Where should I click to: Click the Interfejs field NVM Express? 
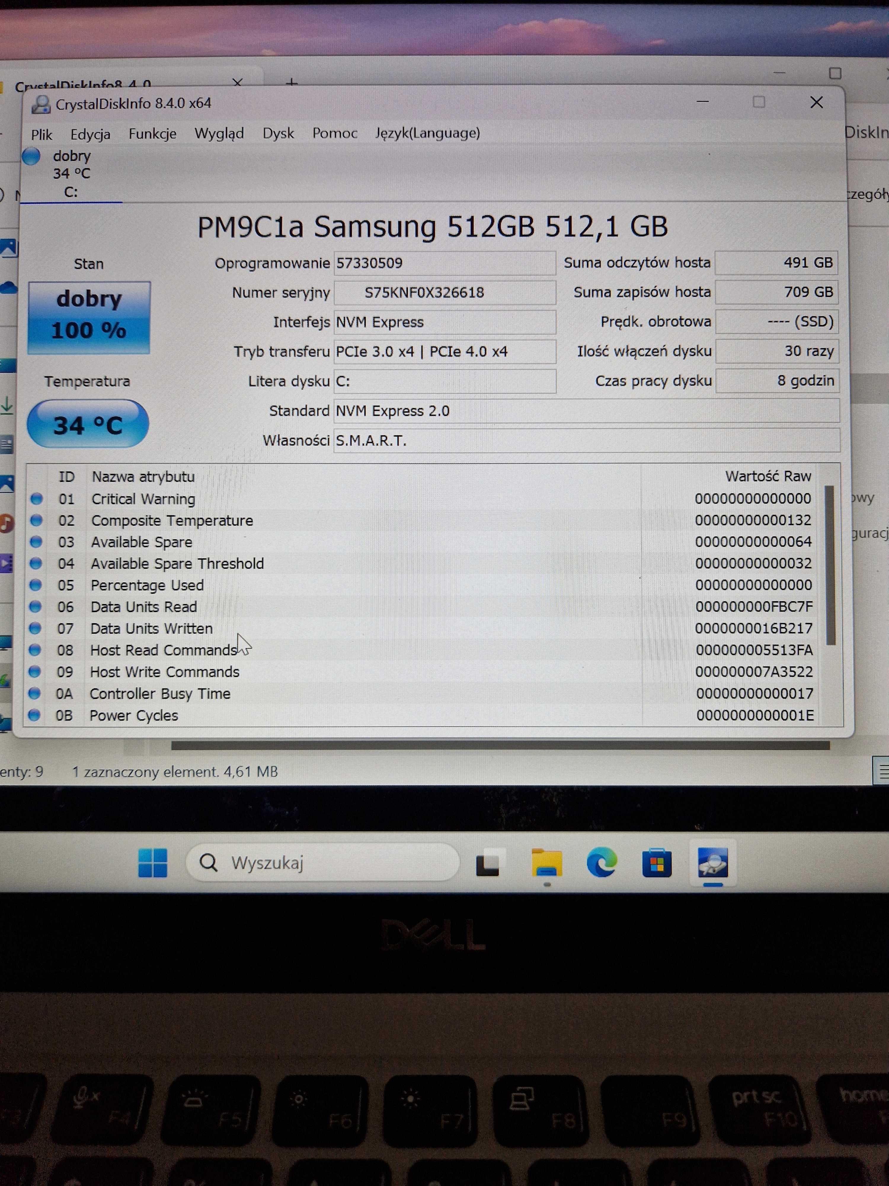[444, 322]
